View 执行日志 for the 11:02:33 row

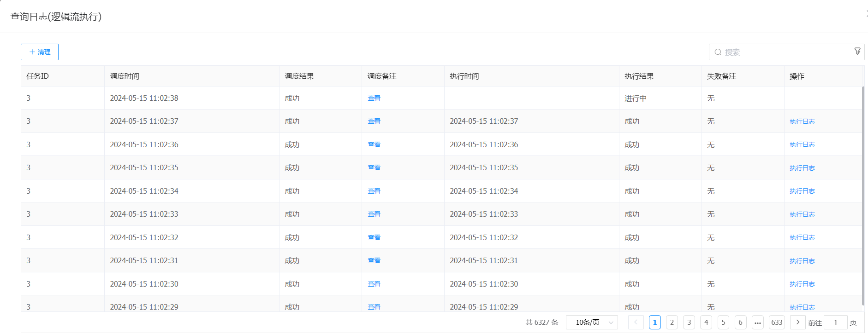802,214
